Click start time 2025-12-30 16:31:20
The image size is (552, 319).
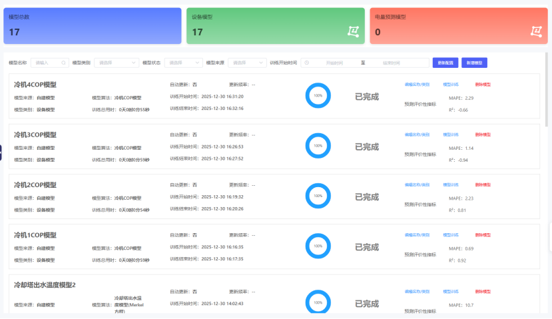point(222,97)
